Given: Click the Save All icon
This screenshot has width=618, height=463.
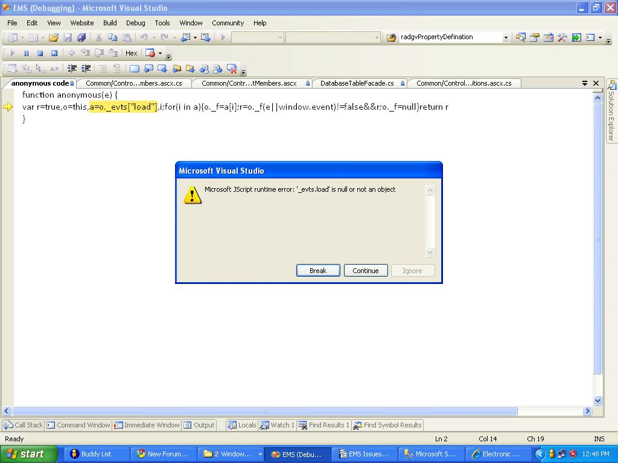Looking at the screenshot, I should click(81, 37).
